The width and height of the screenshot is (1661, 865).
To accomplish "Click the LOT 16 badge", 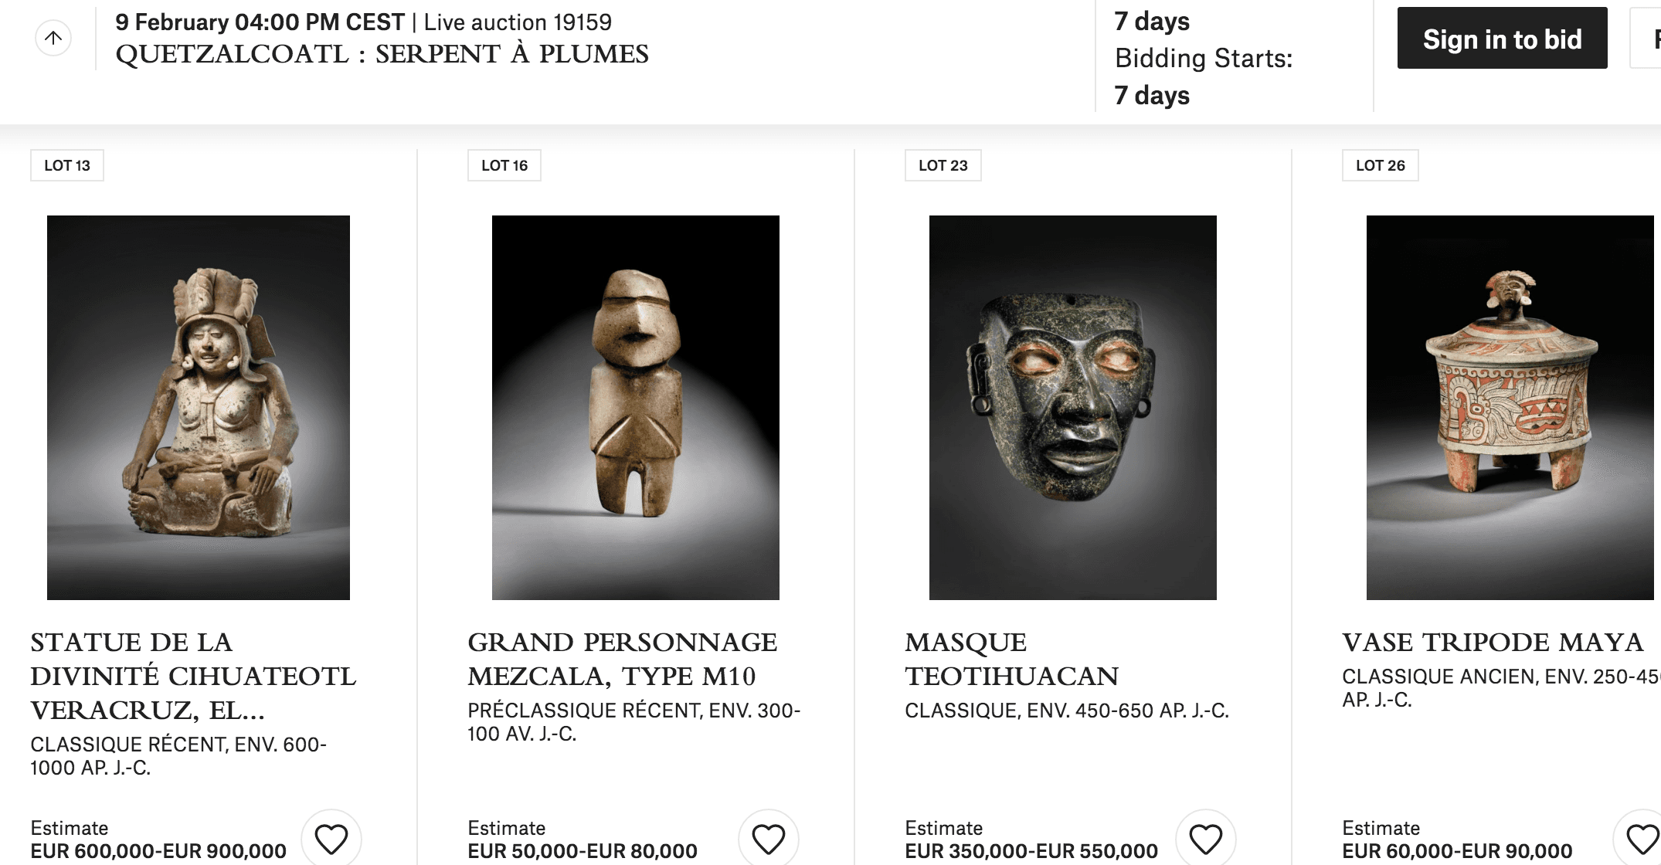I will (504, 165).
